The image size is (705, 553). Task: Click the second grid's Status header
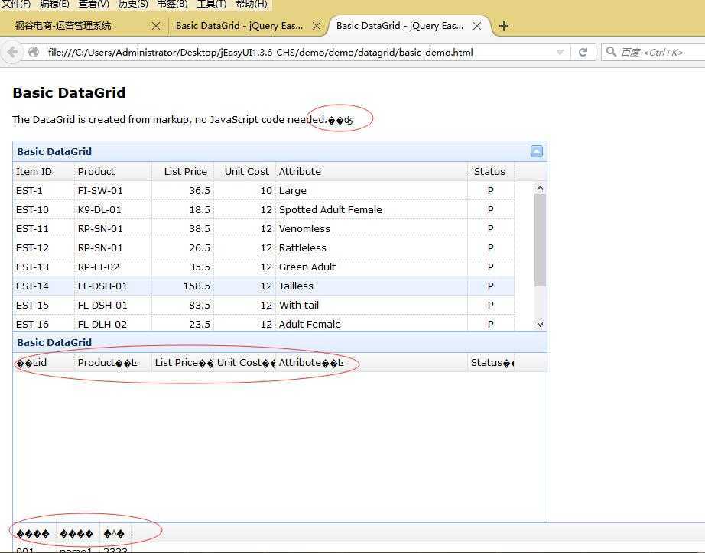491,363
